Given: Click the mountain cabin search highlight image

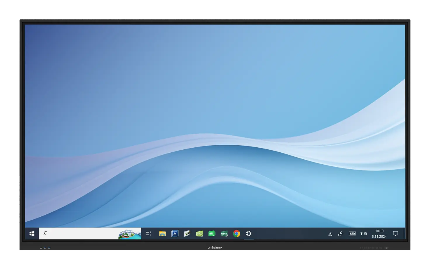Looking at the screenshot, I should click(x=130, y=234).
